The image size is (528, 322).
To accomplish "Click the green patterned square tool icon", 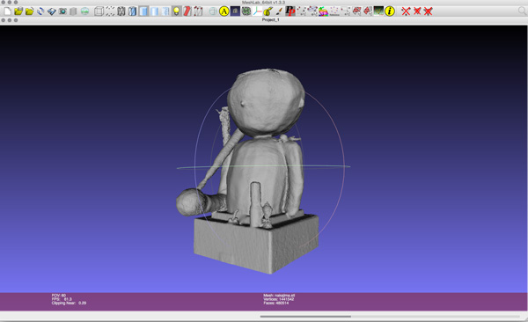I will [246, 11].
